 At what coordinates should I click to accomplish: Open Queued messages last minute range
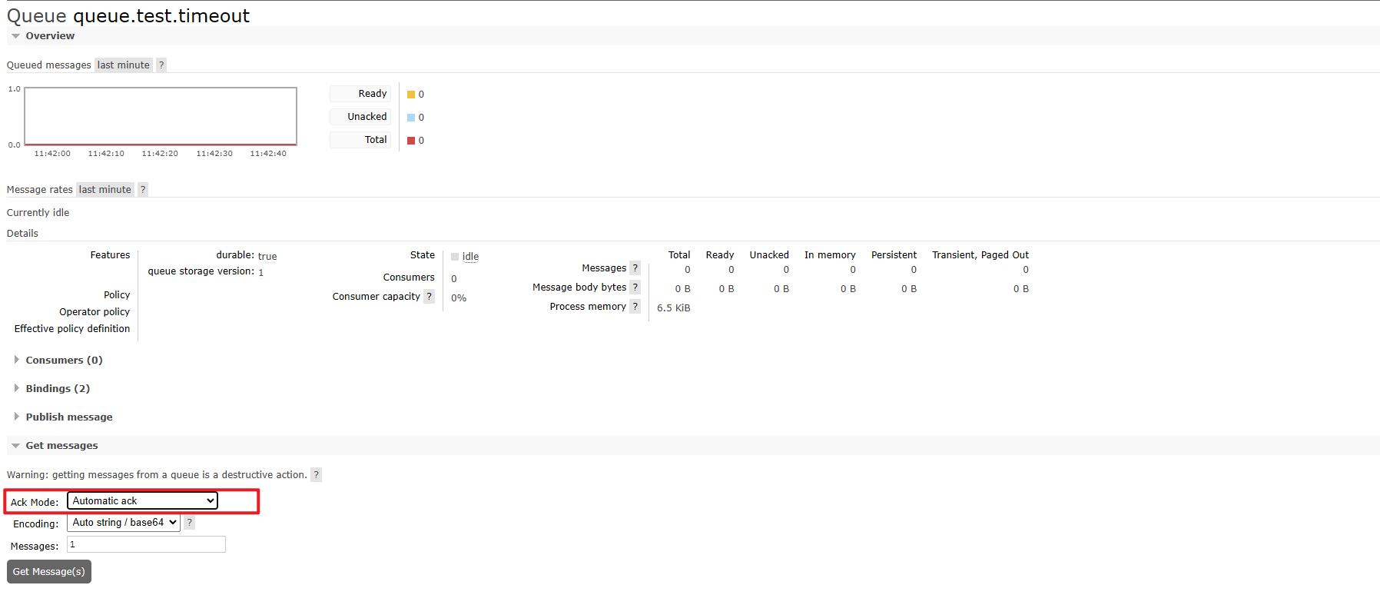click(x=124, y=65)
